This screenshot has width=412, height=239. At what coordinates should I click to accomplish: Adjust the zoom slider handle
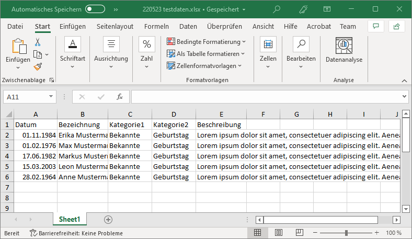(346, 233)
